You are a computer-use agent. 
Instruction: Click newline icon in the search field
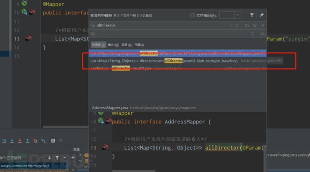[237, 26]
